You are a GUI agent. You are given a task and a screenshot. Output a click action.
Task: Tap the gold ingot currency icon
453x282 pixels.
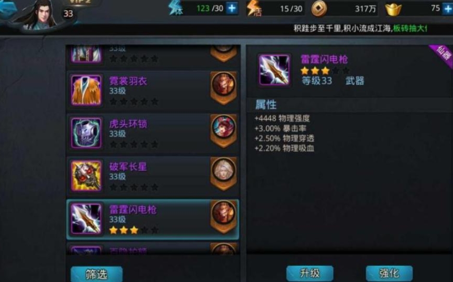pos(393,9)
